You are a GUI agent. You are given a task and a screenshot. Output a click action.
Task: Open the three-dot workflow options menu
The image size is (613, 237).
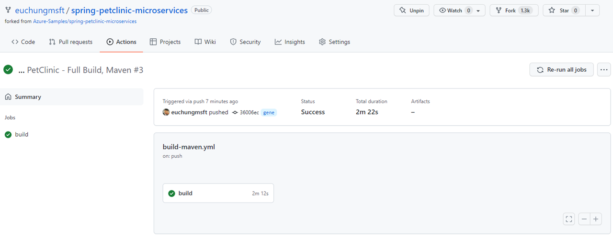[x=604, y=70]
